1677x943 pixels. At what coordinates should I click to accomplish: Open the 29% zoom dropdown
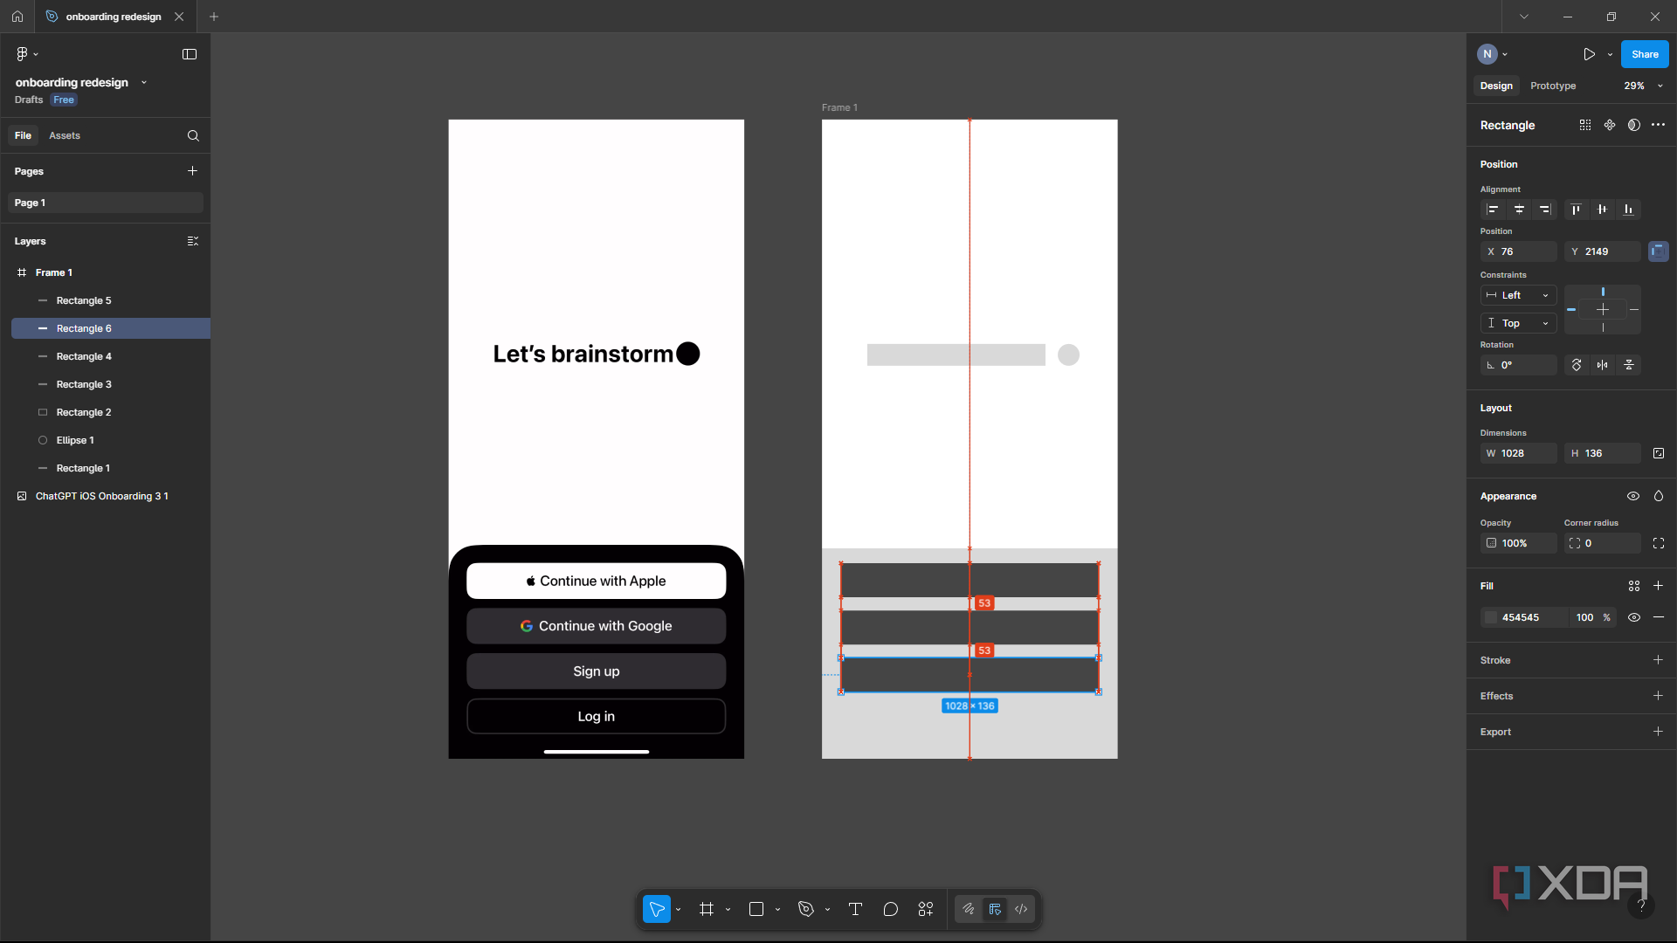(x=1644, y=86)
